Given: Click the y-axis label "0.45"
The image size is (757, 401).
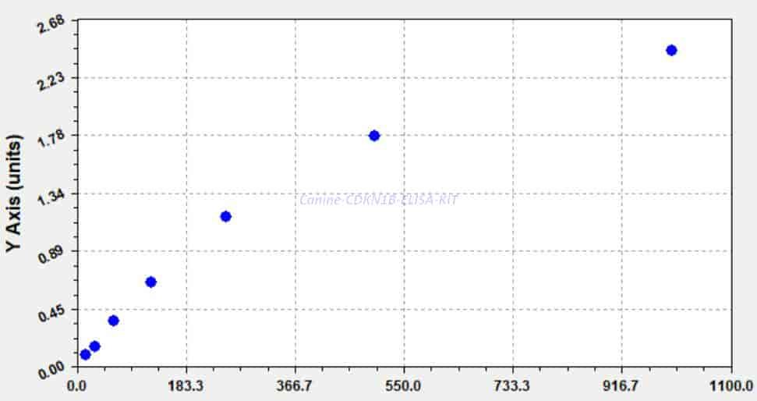Looking at the screenshot, I should 50,314.
